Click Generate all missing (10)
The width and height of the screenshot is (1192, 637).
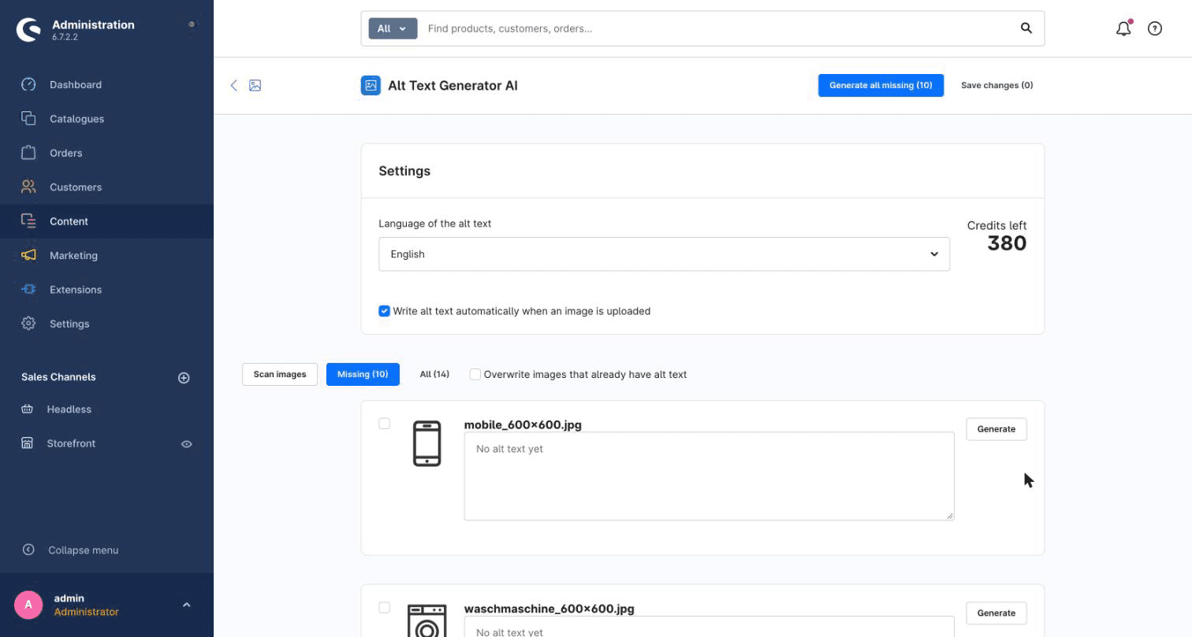click(881, 85)
